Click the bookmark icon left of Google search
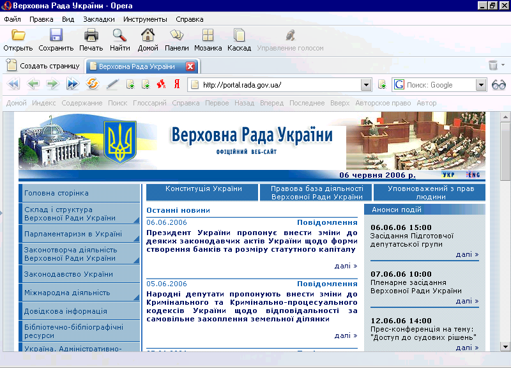Image resolution: width=511 pixels, height=368 pixels. pos(382,85)
